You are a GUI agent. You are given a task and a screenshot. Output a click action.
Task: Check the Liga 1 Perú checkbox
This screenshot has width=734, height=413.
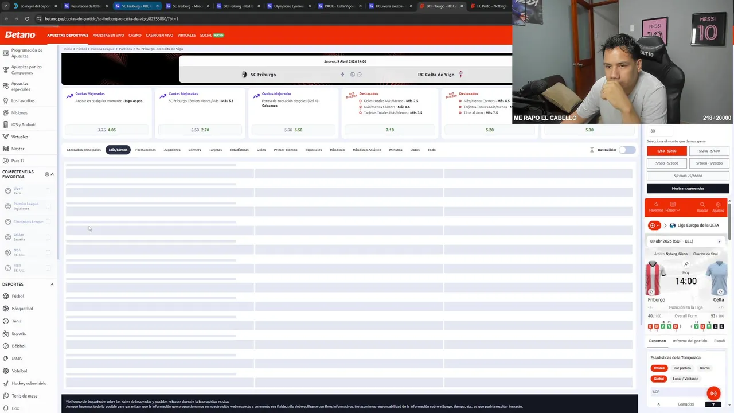pyautogui.click(x=48, y=191)
